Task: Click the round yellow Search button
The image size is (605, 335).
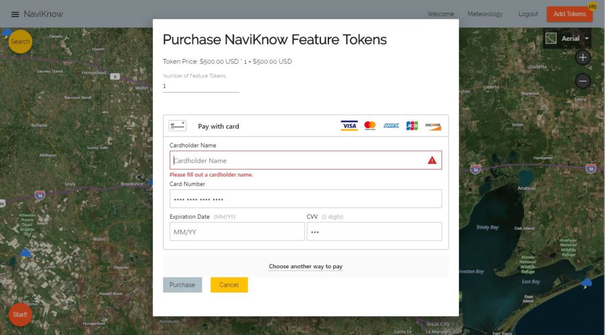Action: (20, 42)
